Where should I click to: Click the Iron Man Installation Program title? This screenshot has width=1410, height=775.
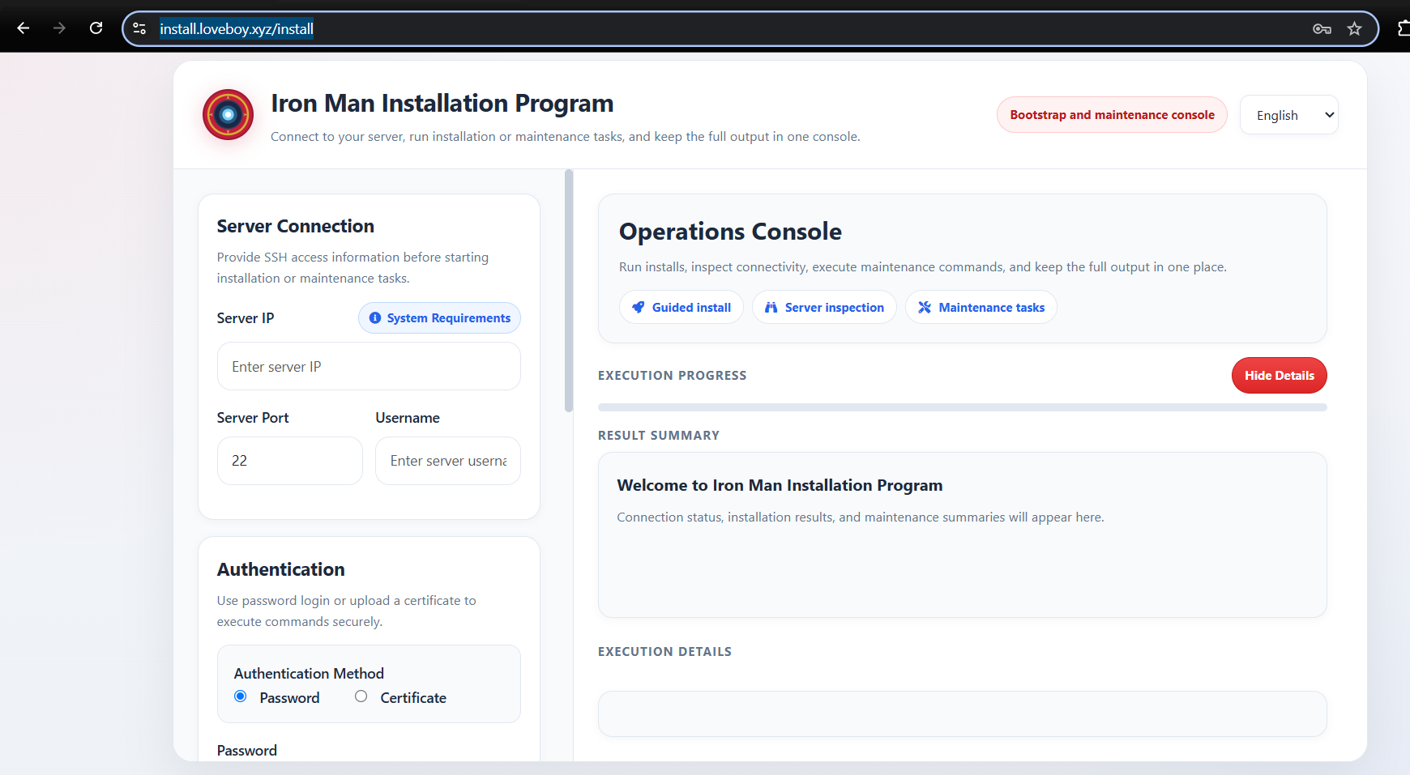pos(442,104)
